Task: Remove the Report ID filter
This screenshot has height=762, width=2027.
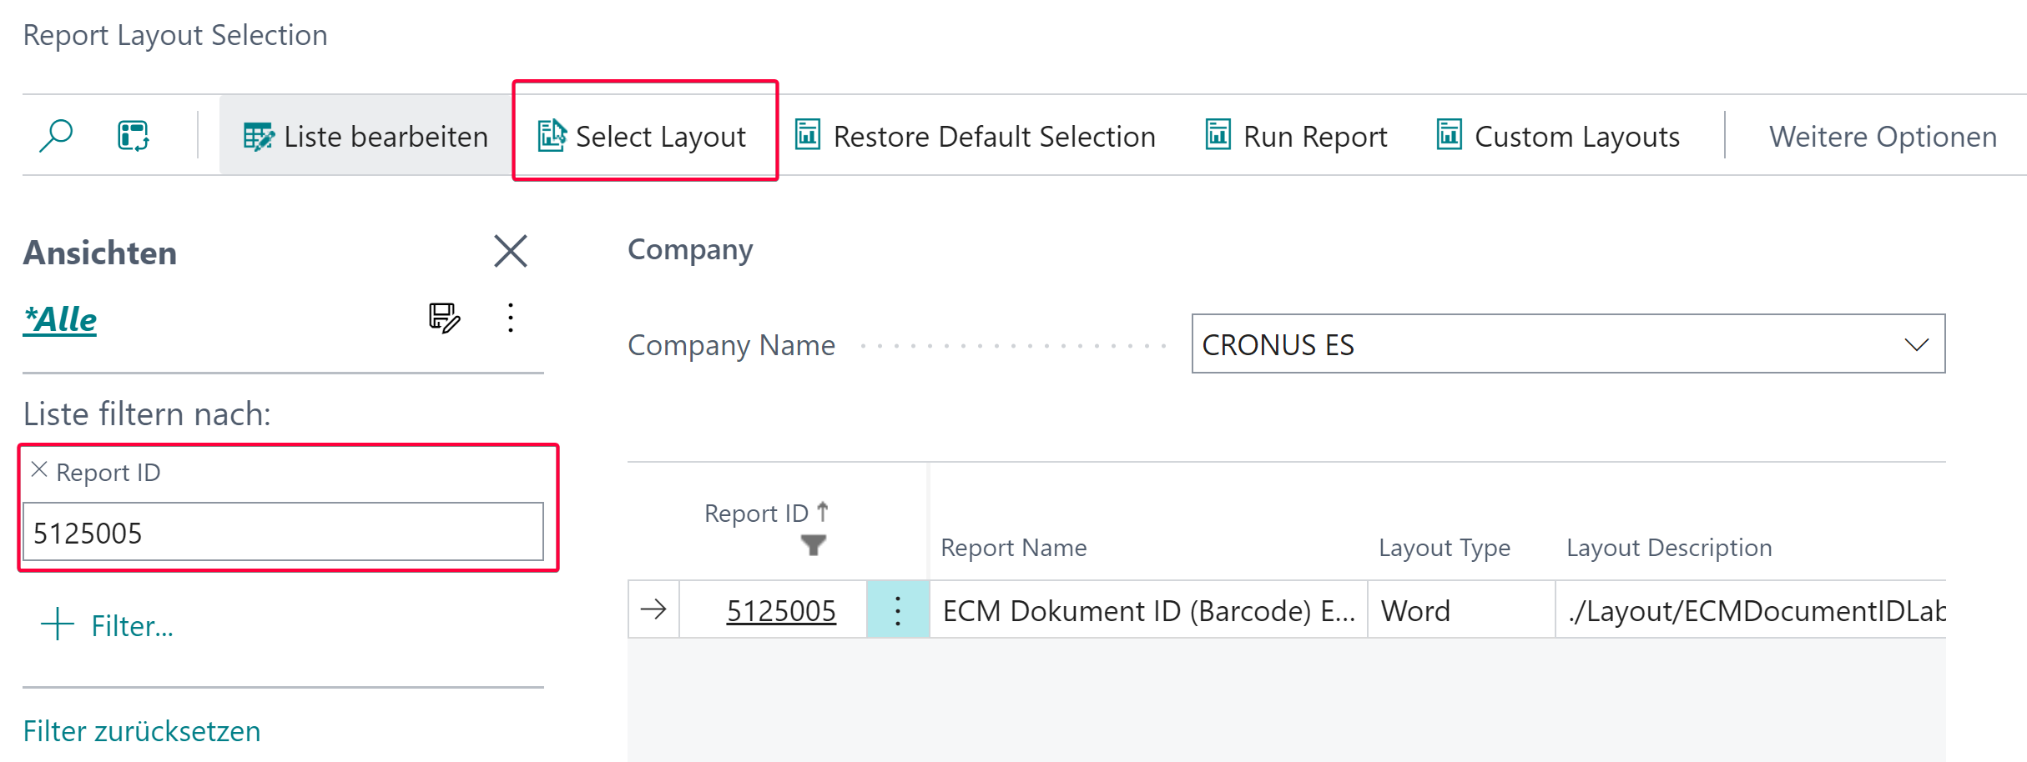Action: (x=38, y=470)
